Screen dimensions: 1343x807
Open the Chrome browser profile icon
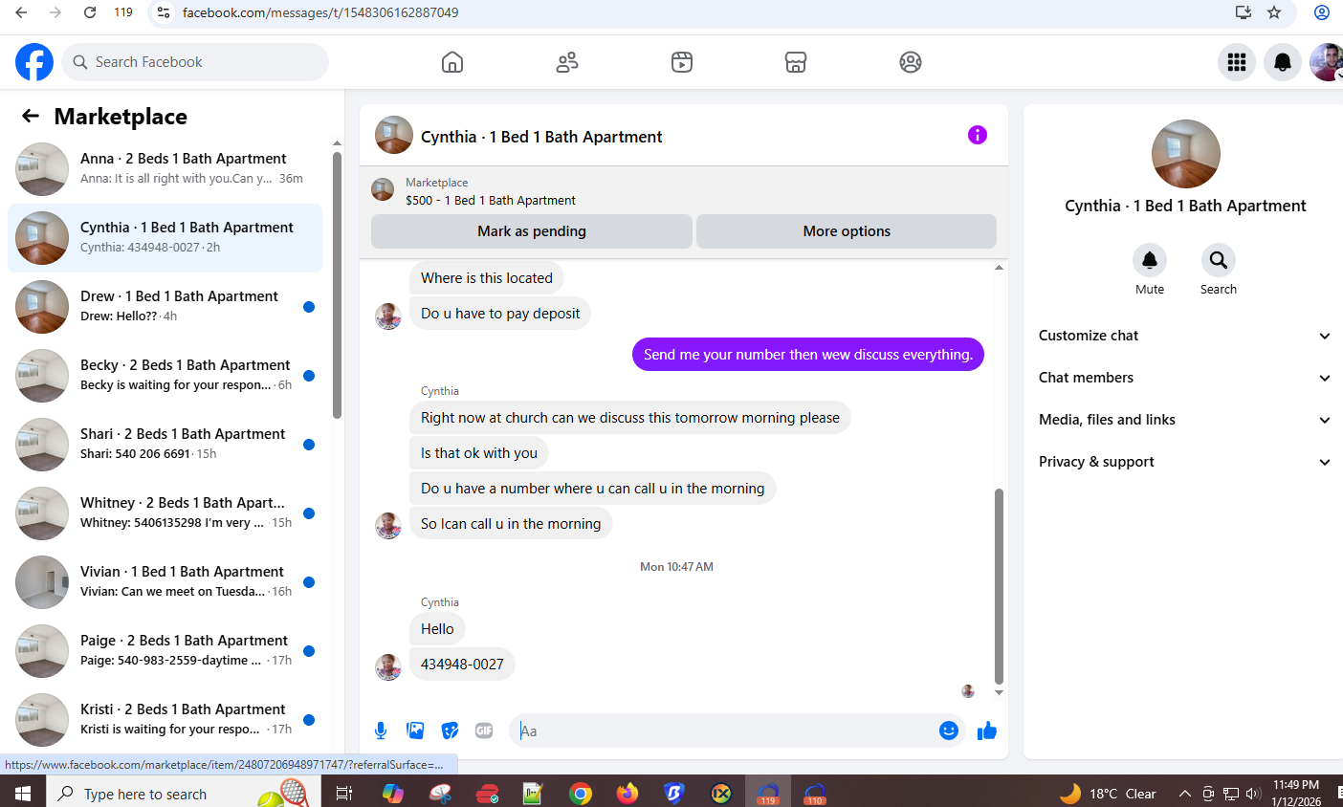coord(1322,12)
